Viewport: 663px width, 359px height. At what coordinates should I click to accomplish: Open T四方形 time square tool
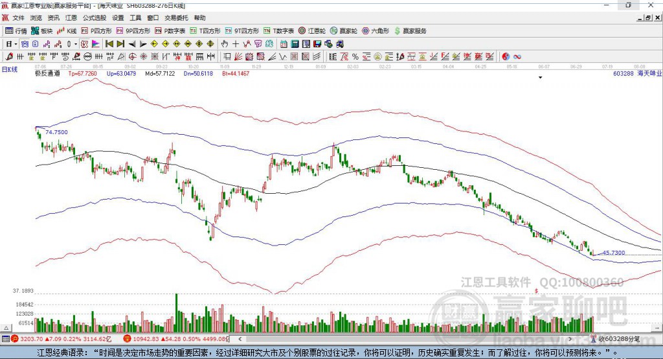click(205, 31)
